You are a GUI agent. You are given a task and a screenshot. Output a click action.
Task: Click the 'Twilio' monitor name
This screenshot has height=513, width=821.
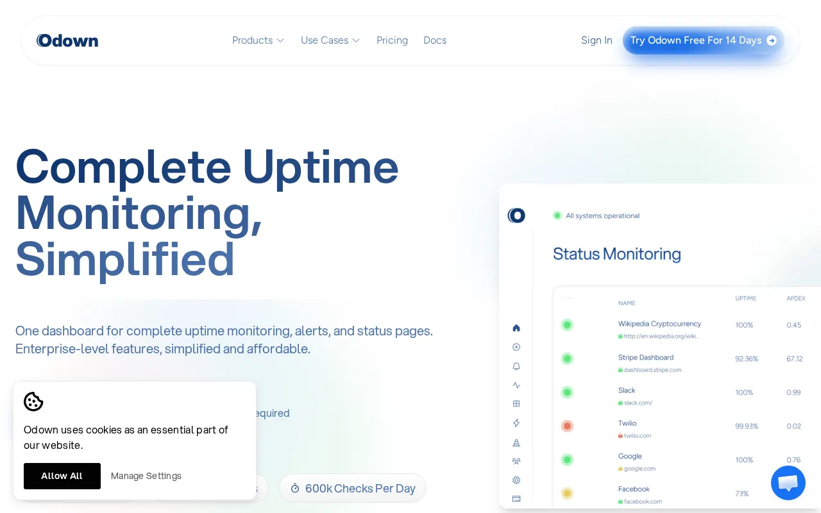(x=627, y=423)
